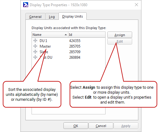Confirm with the OK button
Viewport: 160px width, 132px height.
(x=76, y=126)
